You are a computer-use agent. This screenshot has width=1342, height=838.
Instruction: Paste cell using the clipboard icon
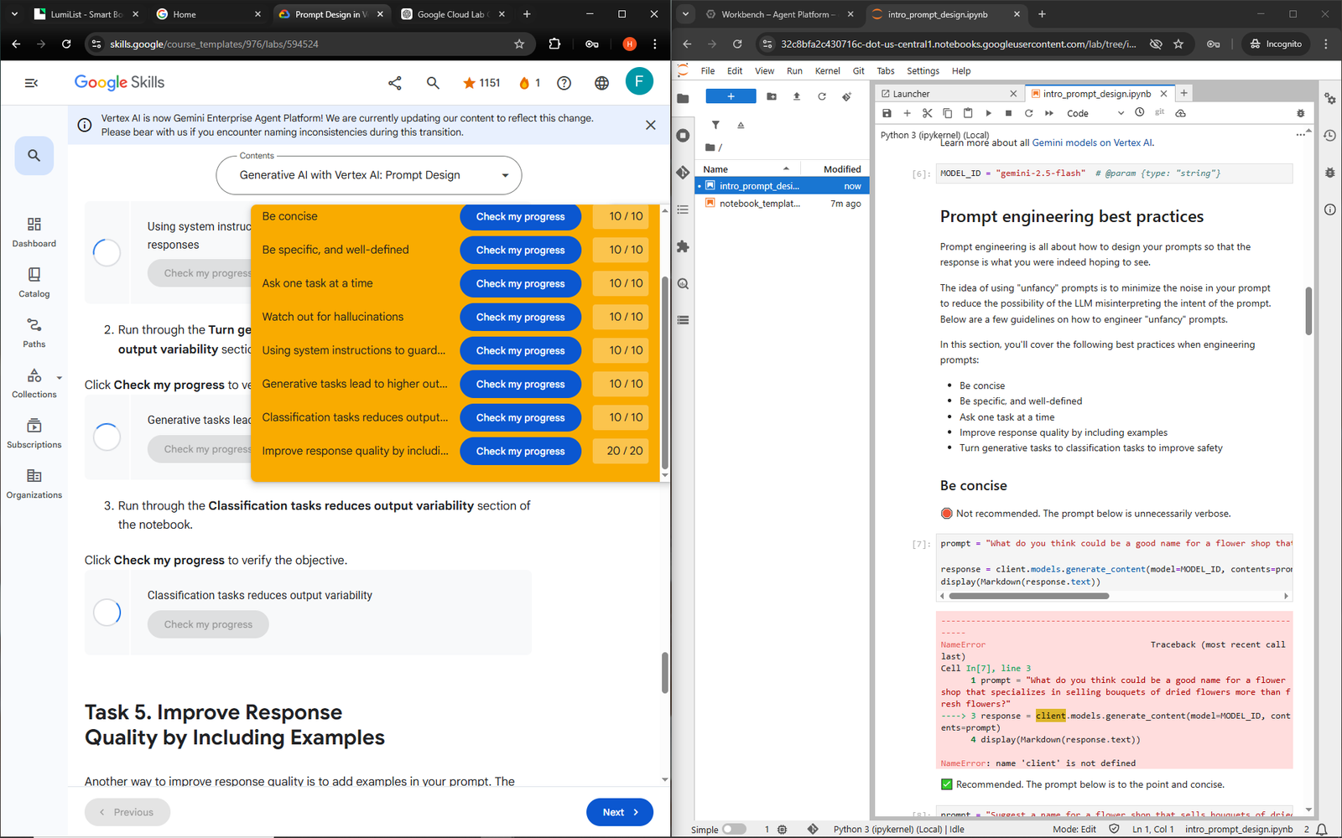(x=967, y=113)
